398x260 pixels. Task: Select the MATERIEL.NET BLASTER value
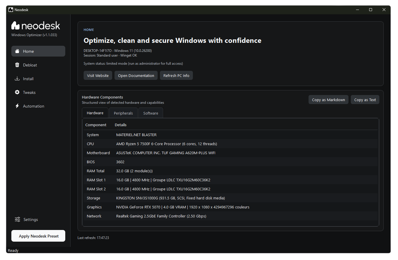point(136,135)
